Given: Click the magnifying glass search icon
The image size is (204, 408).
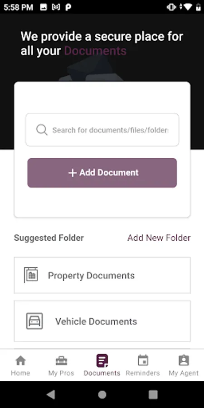Looking at the screenshot, I should pos(42,130).
